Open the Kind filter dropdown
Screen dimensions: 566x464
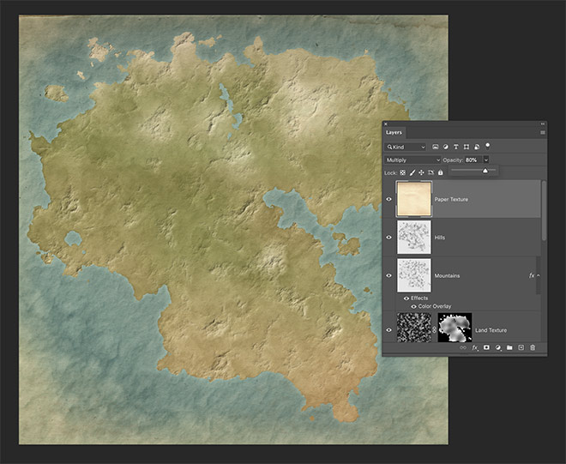pyautogui.click(x=405, y=148)
